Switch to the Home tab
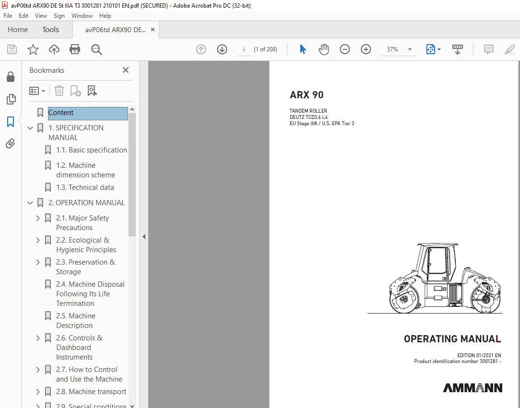The height and width of the screenshot is (408, 520). [18, 30]
